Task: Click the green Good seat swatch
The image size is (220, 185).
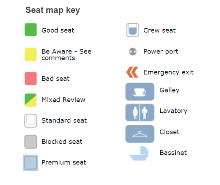Action: (x=31, y=30)
